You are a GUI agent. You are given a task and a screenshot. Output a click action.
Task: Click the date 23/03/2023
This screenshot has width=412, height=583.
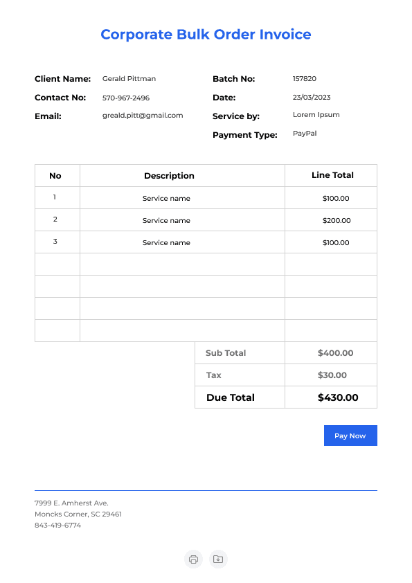pos(312,97)
